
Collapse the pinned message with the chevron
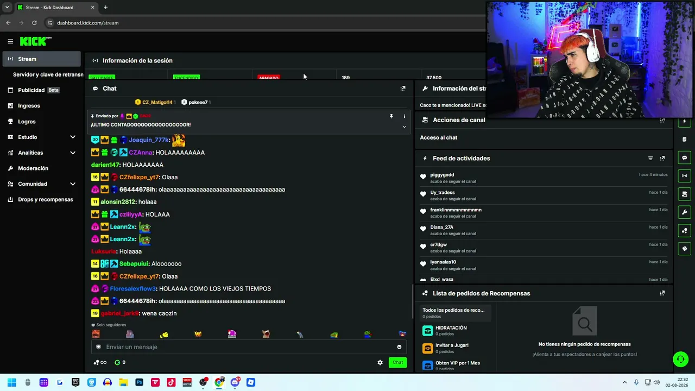click(404, 127)
